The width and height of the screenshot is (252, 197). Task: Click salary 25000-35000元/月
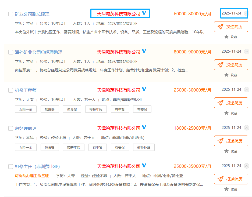pyautogui.click(x=192, y=166)
